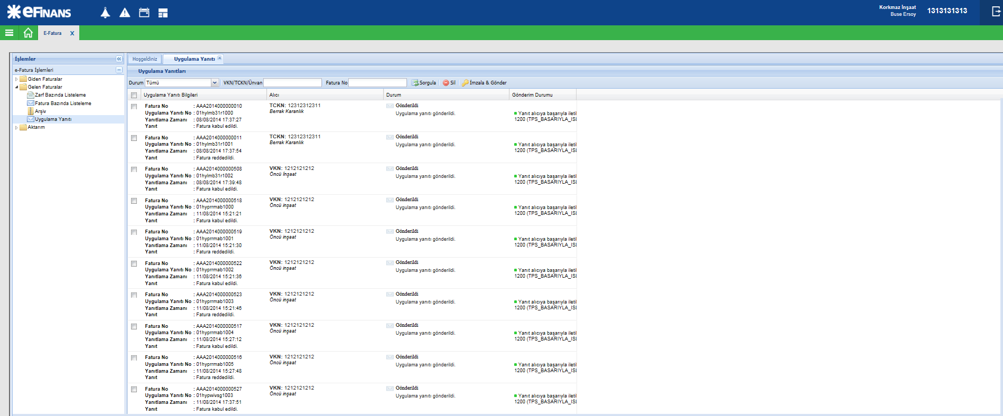Image resolution: width=1003 pixels, height=416 pixels.
Task: Expand the Giden Faturalar tree node
Action: [x=16, y=79]
